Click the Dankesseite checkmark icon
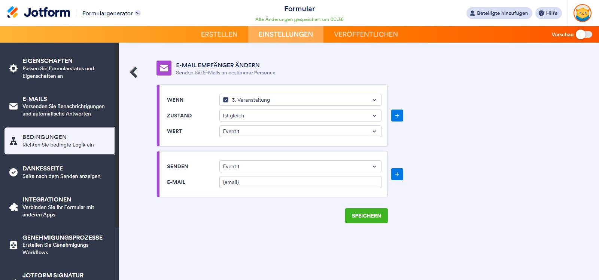This screenshot has height=280, width=599. coord(13,172)
